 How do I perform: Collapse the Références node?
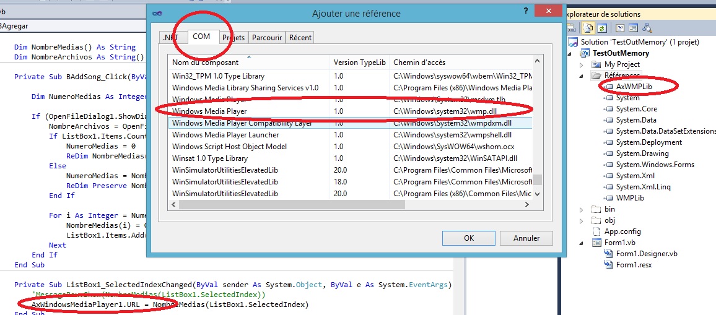coord(582,76)
